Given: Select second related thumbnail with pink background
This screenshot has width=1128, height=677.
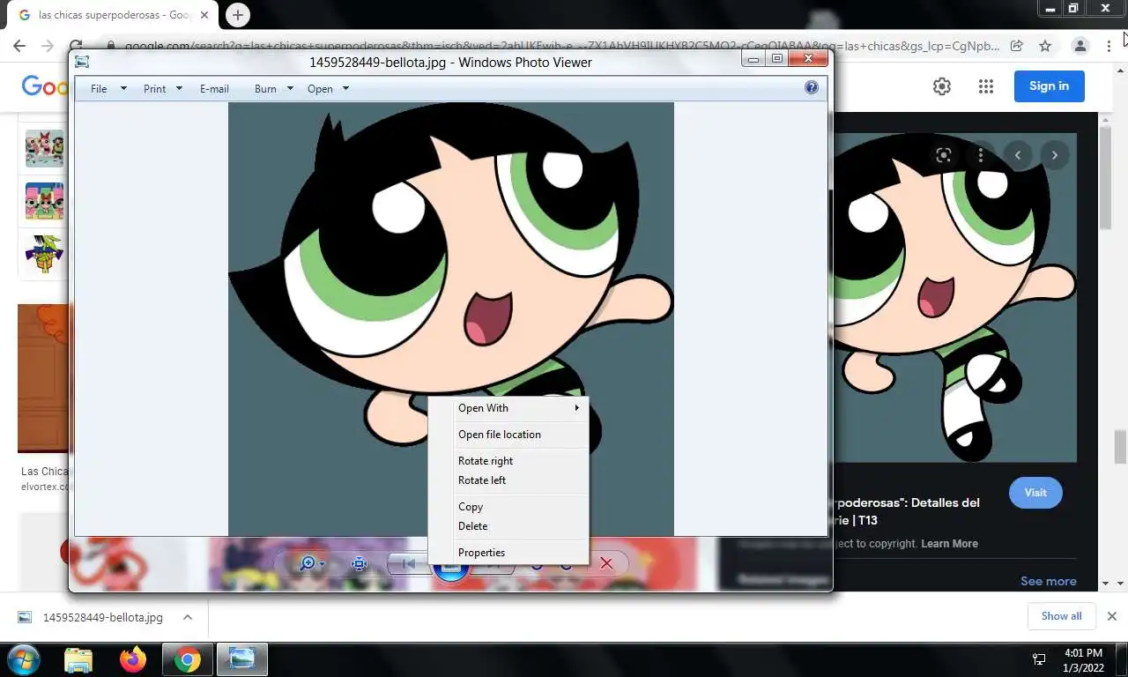Looking at the screenshot, I should tap(44, 201).
